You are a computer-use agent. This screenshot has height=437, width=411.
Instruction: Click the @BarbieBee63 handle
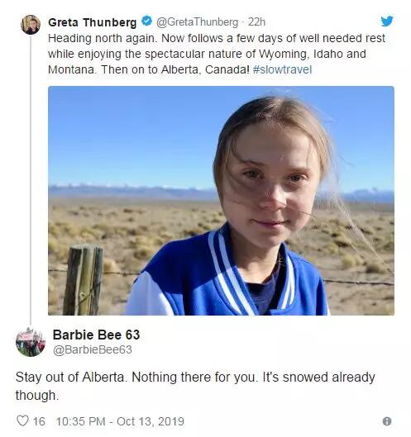[93, 349]
